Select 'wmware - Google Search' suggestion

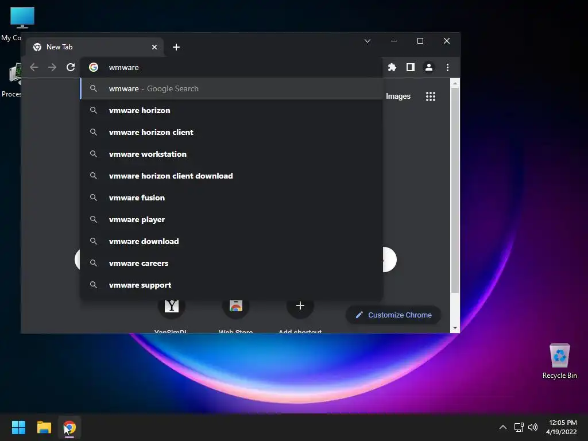coord(231,88)
